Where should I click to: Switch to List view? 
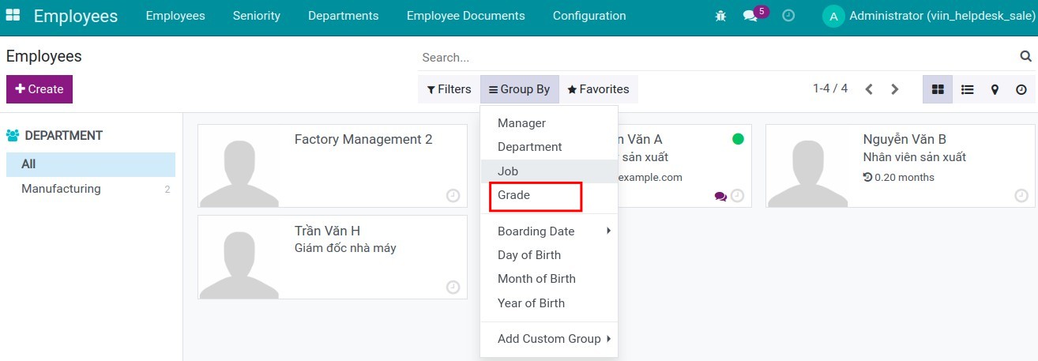[x=967, y=89]
